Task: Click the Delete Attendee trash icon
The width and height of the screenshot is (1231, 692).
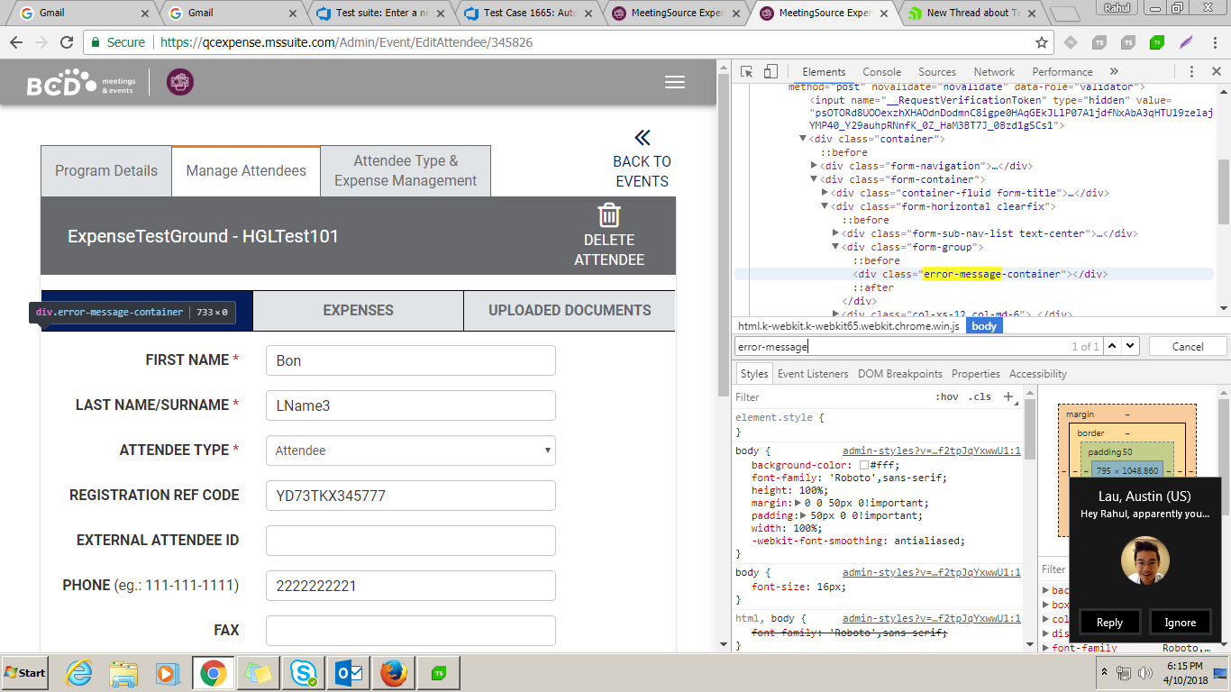Action: [609, 215]
